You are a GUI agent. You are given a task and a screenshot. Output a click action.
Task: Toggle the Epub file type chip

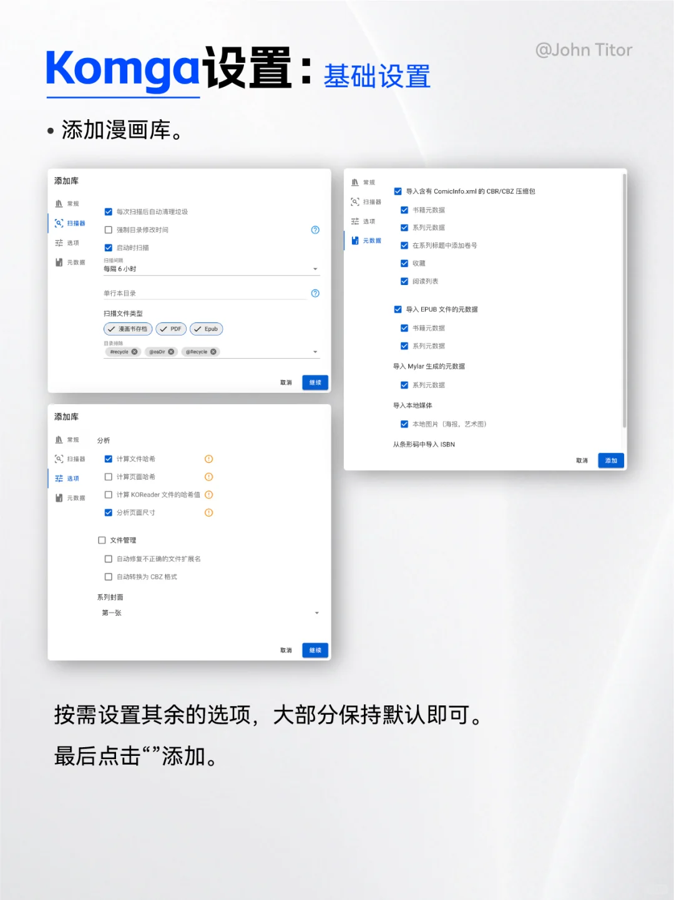click(206, 329)
